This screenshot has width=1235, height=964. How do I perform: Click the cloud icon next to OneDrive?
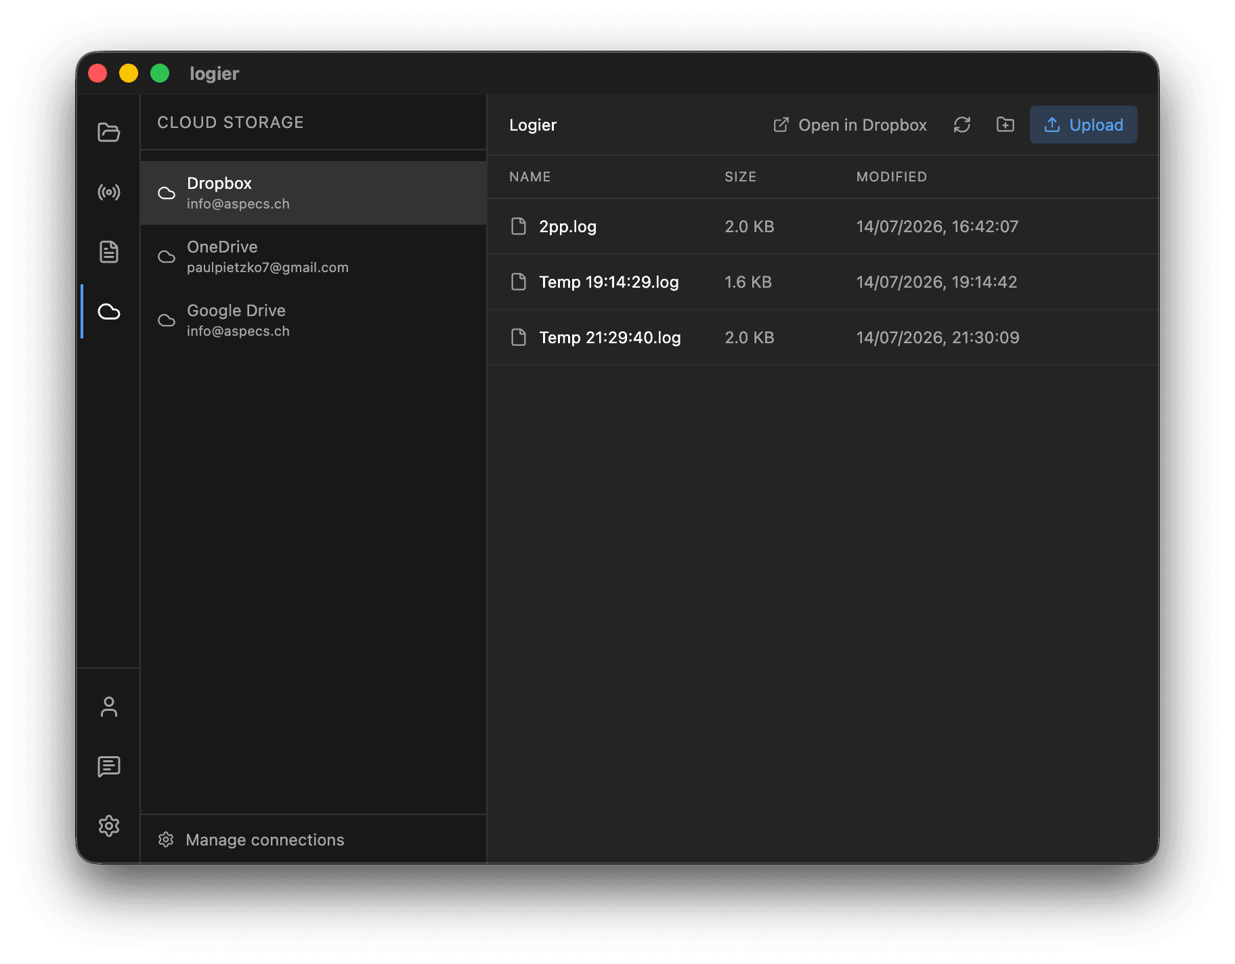[167, 257]
